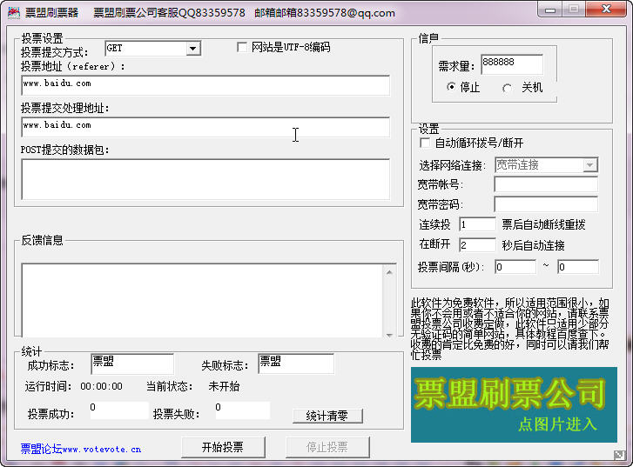Enable the 网站是UTF-8编码 checkbox
This screenshot has height=467, width=633.
point(242,48)
